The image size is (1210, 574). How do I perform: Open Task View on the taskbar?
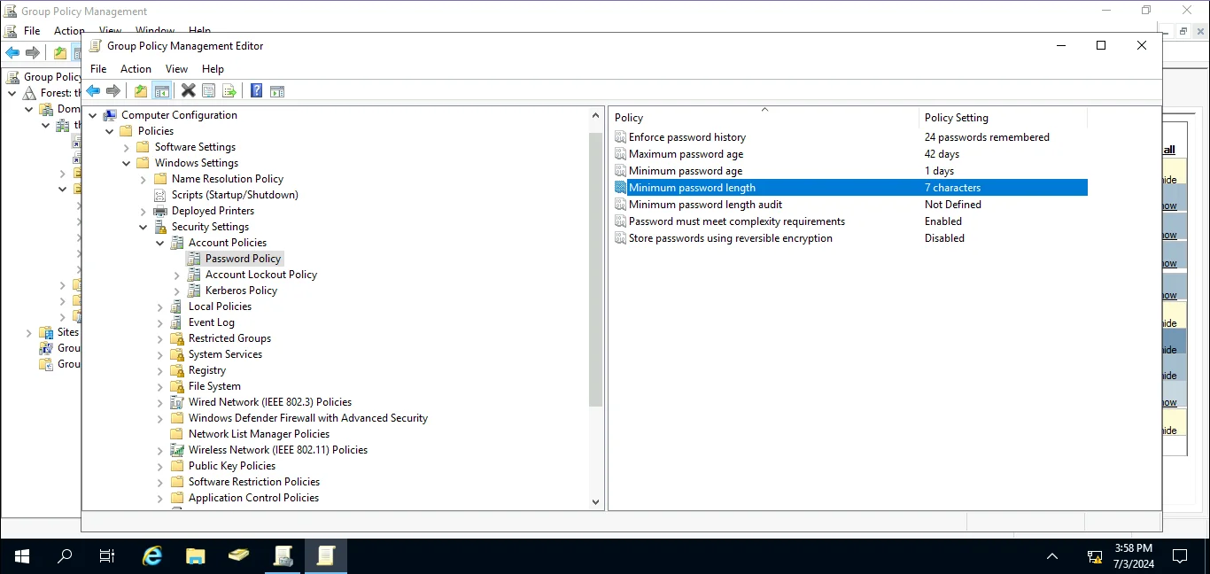(107, 556)
